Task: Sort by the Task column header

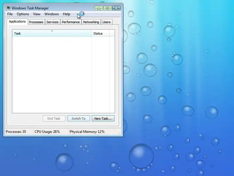Action: click(52, 33)
